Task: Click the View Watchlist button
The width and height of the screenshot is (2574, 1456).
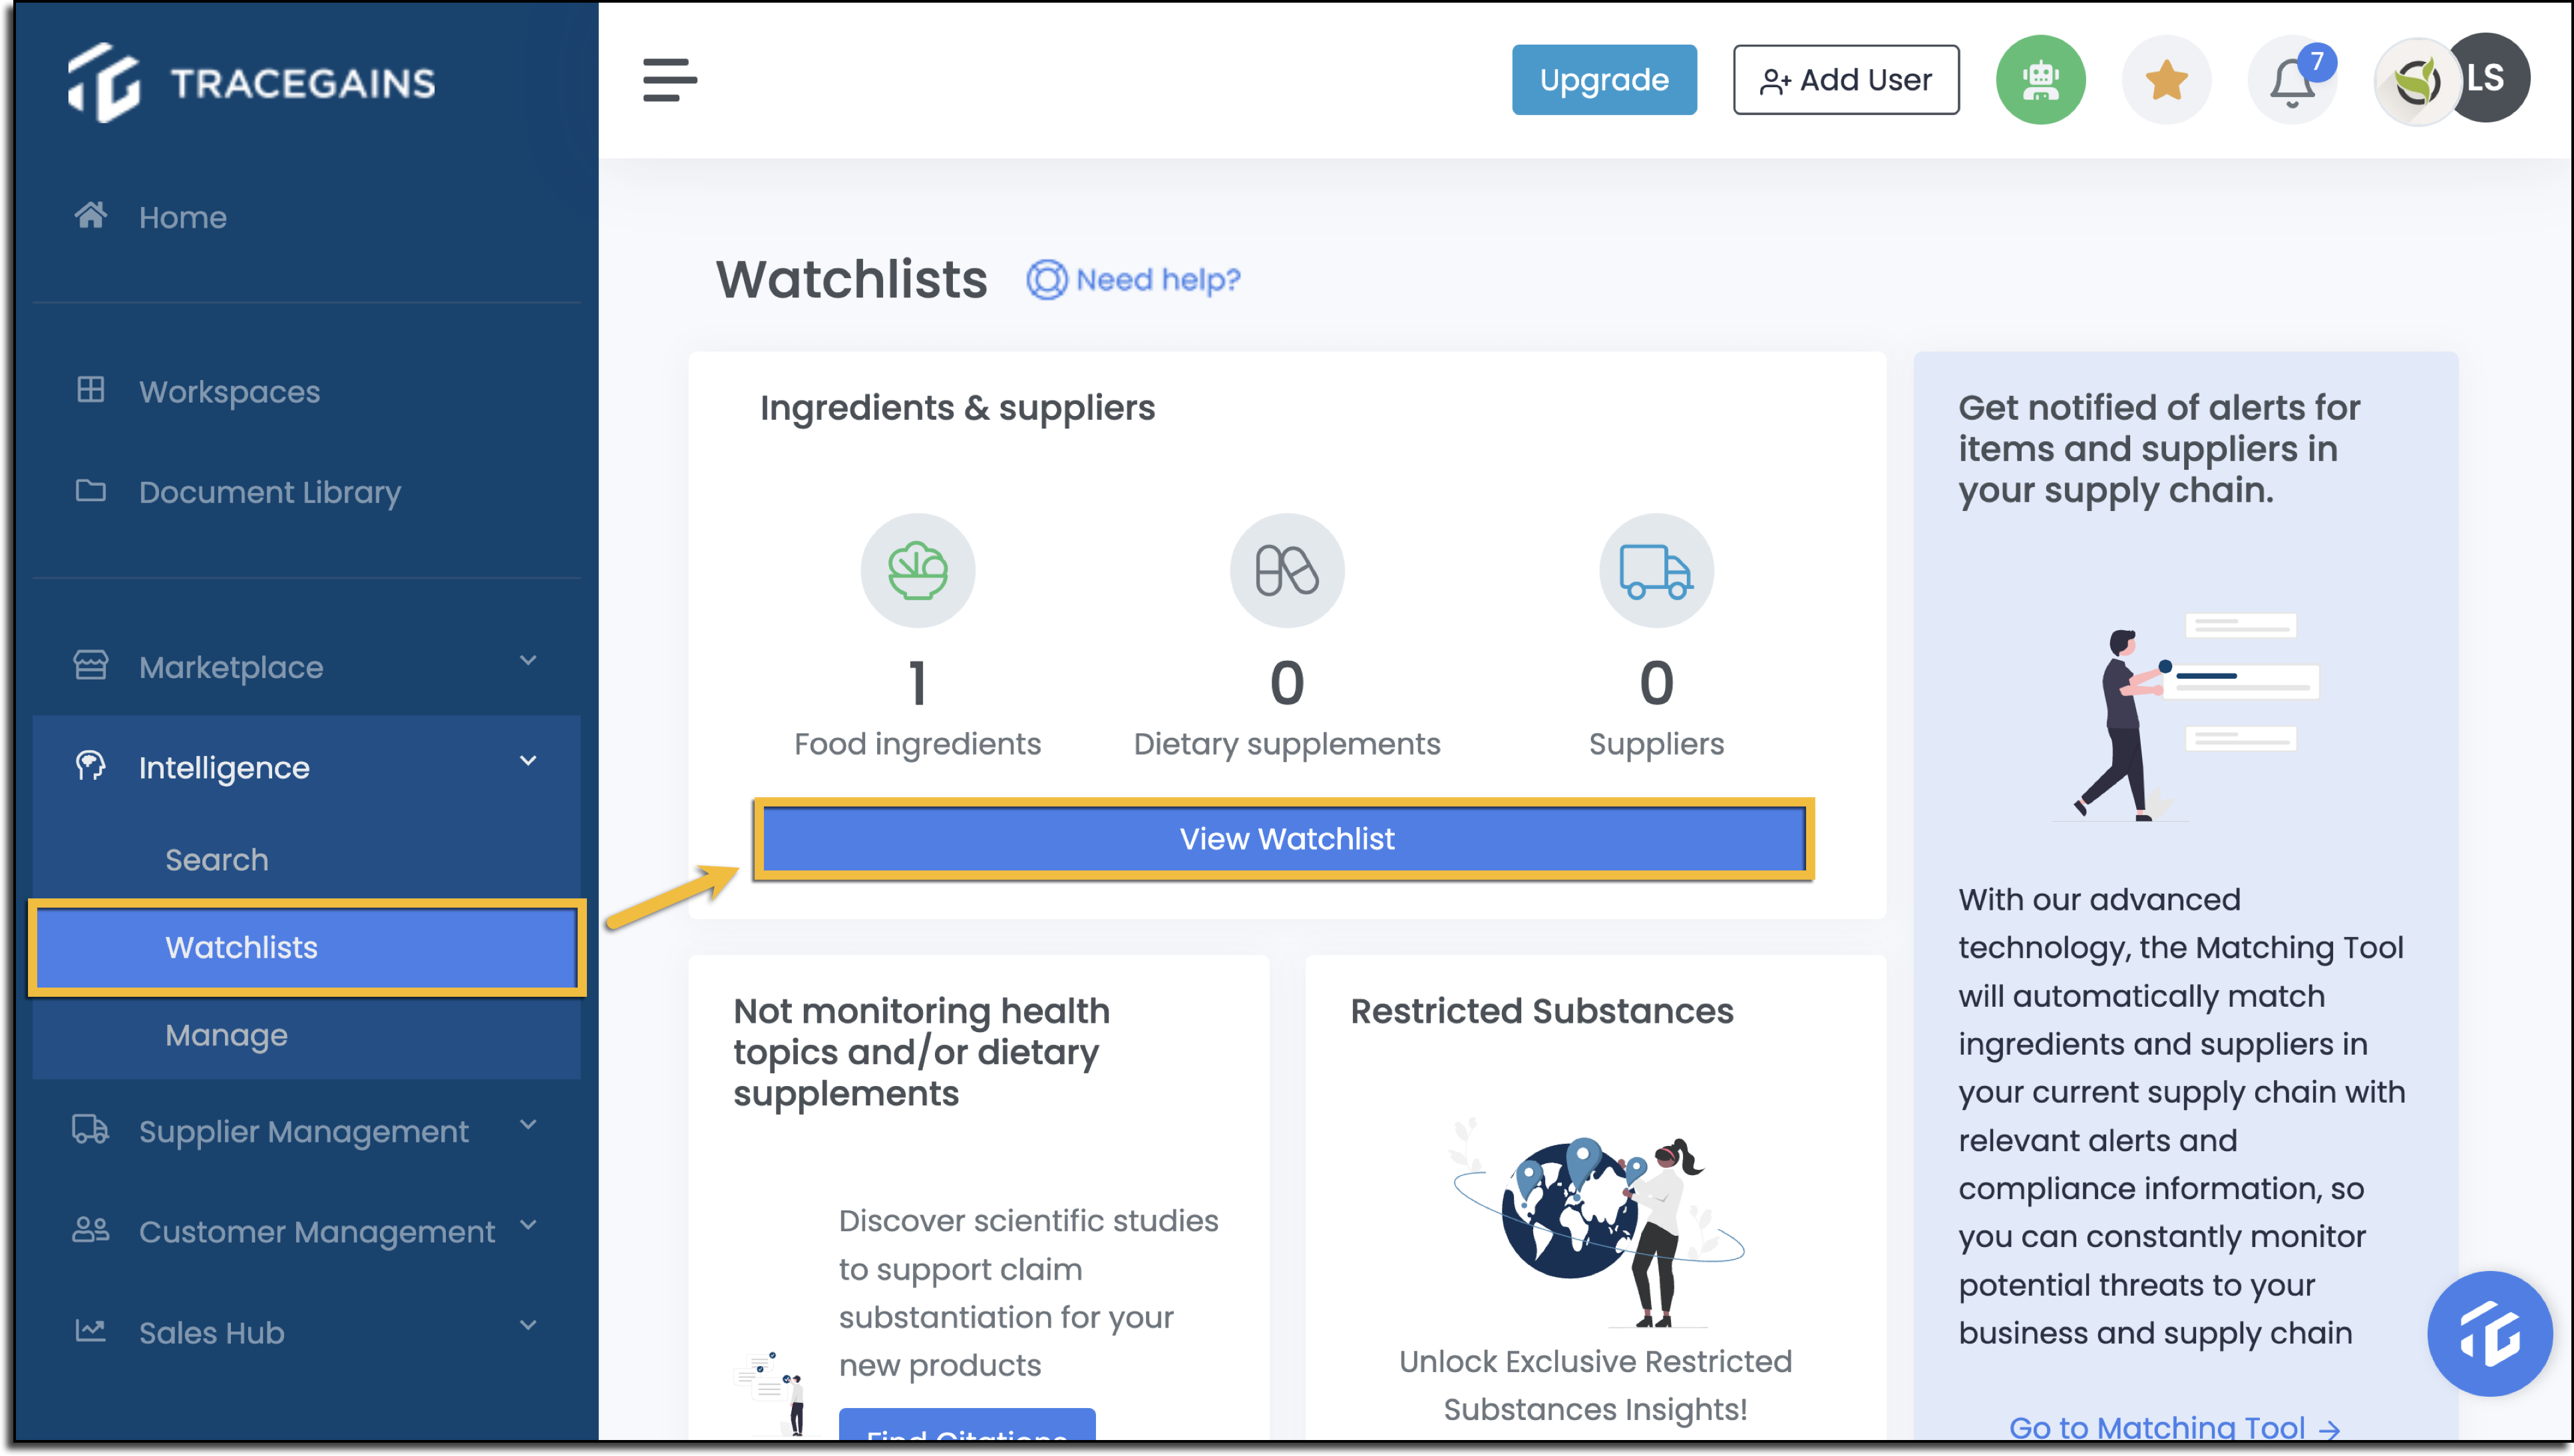Action: click(x=1285, y=839)
